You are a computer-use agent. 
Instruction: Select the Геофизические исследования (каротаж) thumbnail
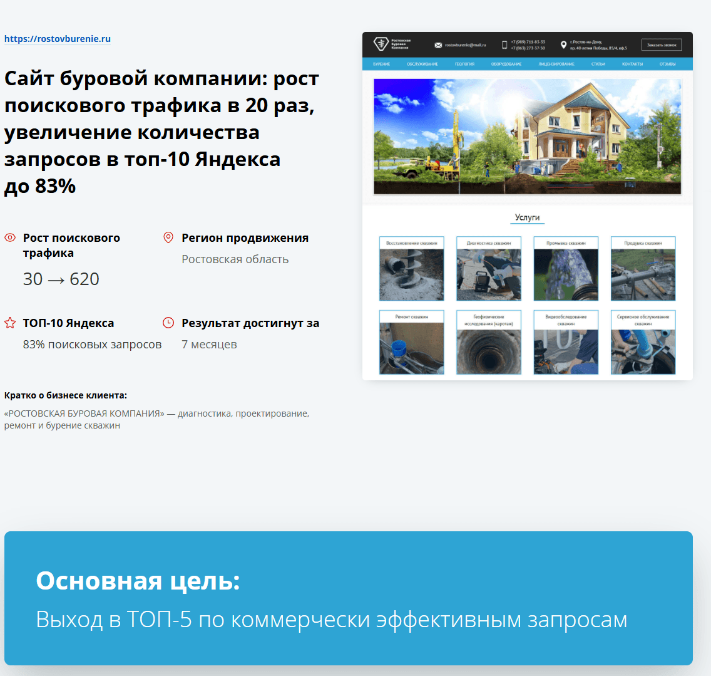pos(489,342)
